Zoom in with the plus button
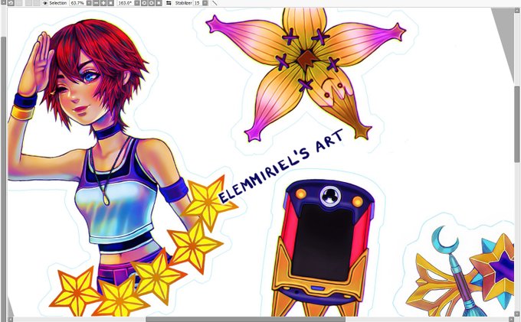The width and height of the screenshot is (521, 322). tap(103, 3)
